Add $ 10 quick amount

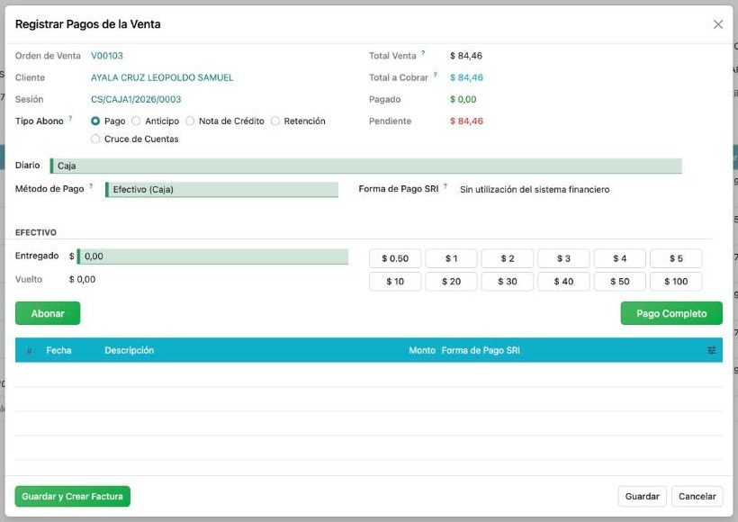[395, 282]
